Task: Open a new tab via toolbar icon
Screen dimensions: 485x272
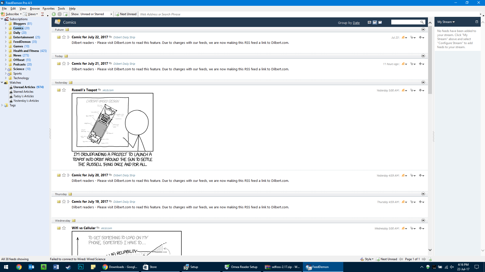Action: [x=65, y=14]
